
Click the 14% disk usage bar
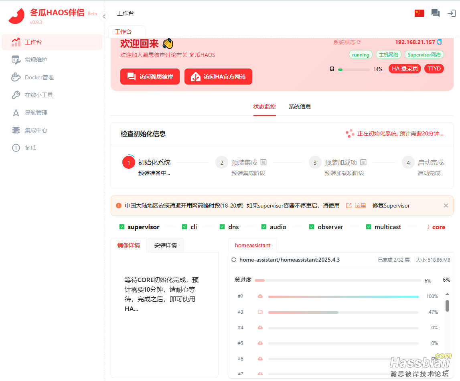coord(354,69)
